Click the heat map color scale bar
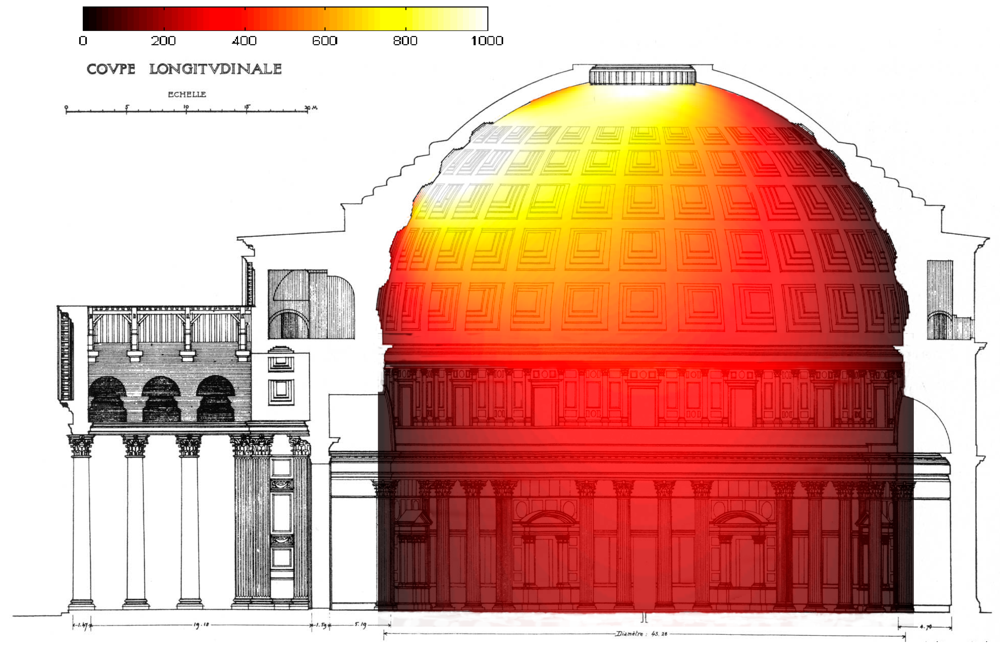The image size is (1000, 648). [x=285, y=18]
